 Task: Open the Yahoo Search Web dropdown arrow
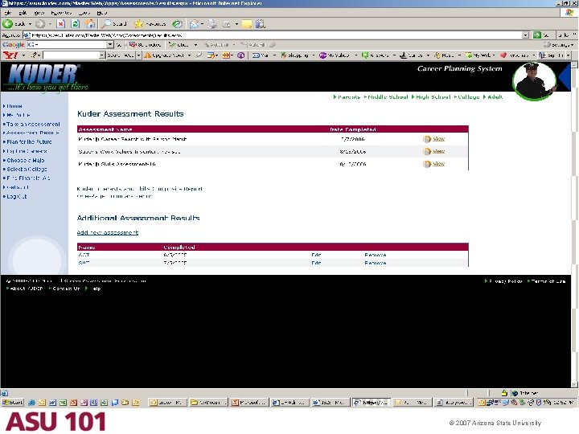pyautogui.click(x=138, y=55)
